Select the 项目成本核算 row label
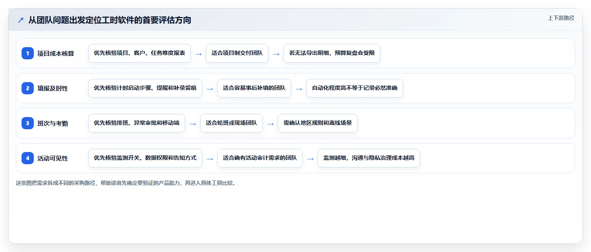Viewport: 591px width, 252px height. (56, 53)
